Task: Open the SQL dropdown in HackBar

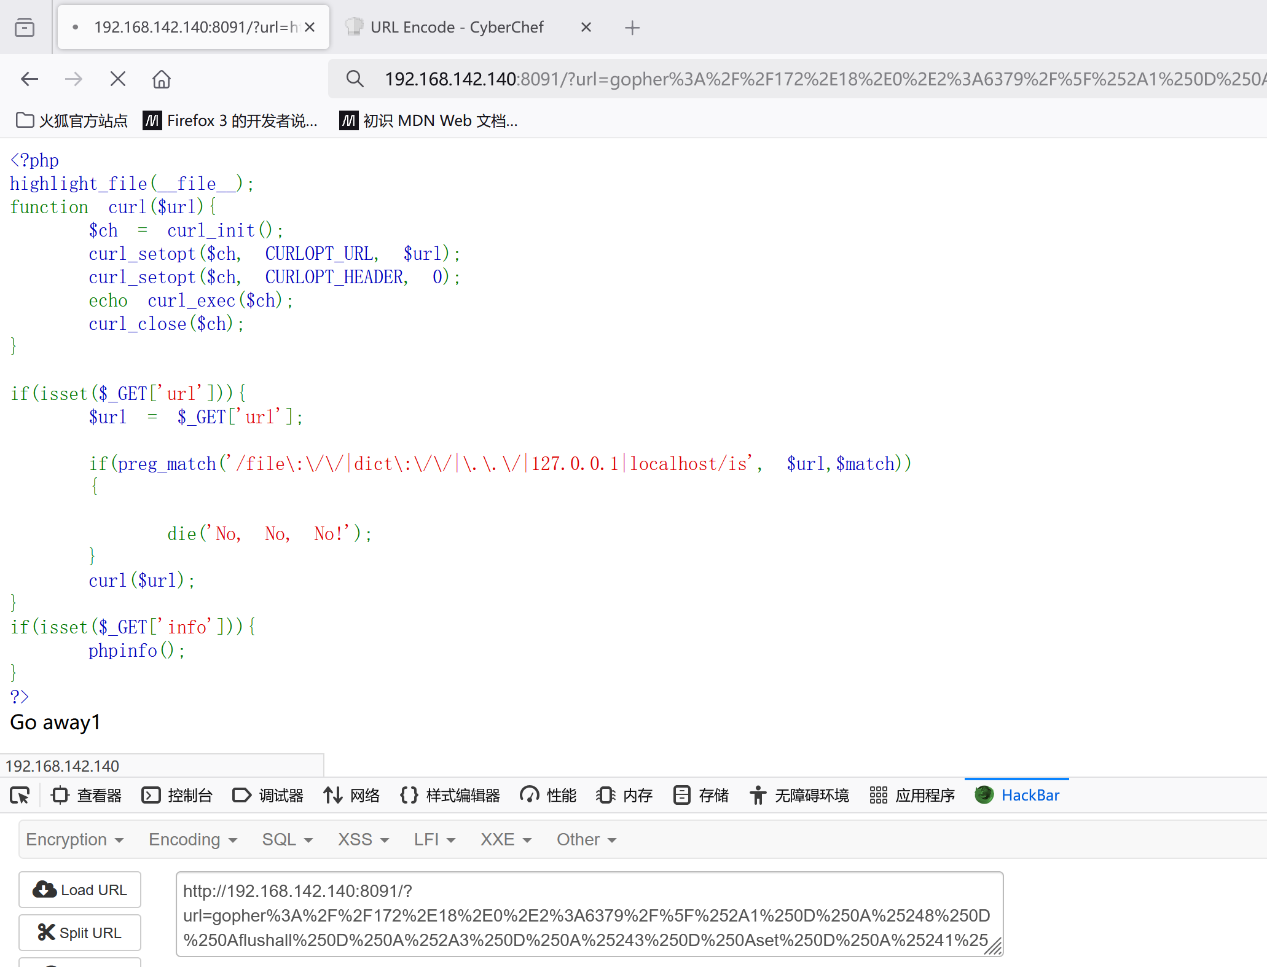Action: [288, 839]
